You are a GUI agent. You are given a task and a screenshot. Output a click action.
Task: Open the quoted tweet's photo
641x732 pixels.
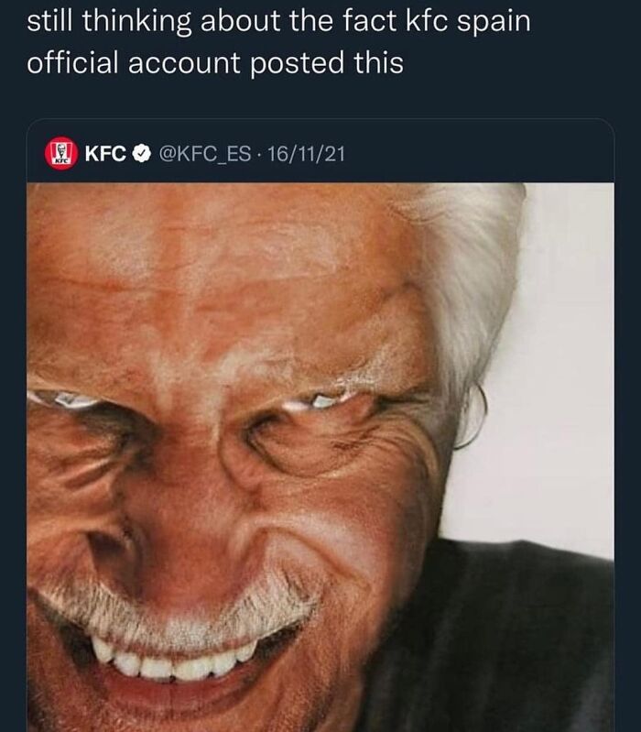point(320,458)
